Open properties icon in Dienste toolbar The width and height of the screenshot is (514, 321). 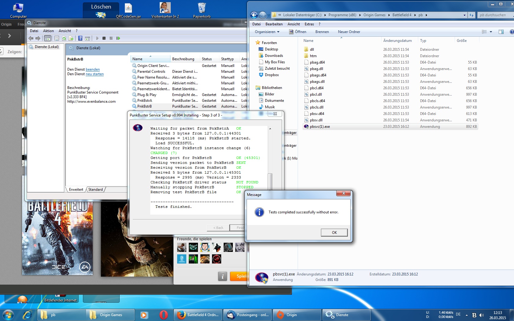(x=57, y=38)
